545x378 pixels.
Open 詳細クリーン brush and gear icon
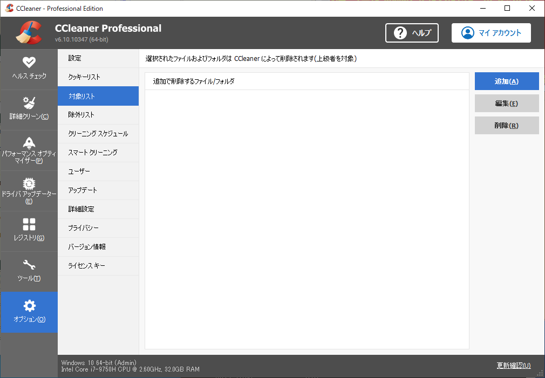tap(29, 103)
